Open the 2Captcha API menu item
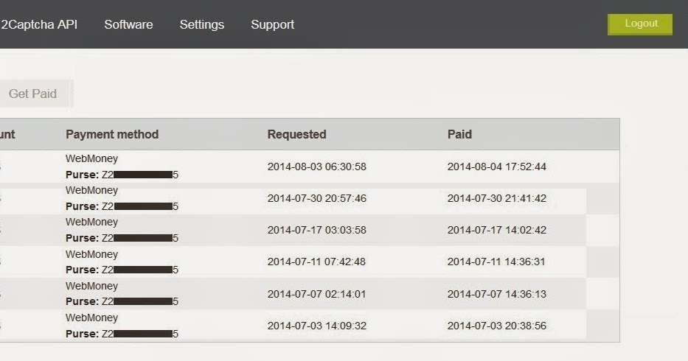The height and width of the screenshot is (361, 688). pos(39,24)
